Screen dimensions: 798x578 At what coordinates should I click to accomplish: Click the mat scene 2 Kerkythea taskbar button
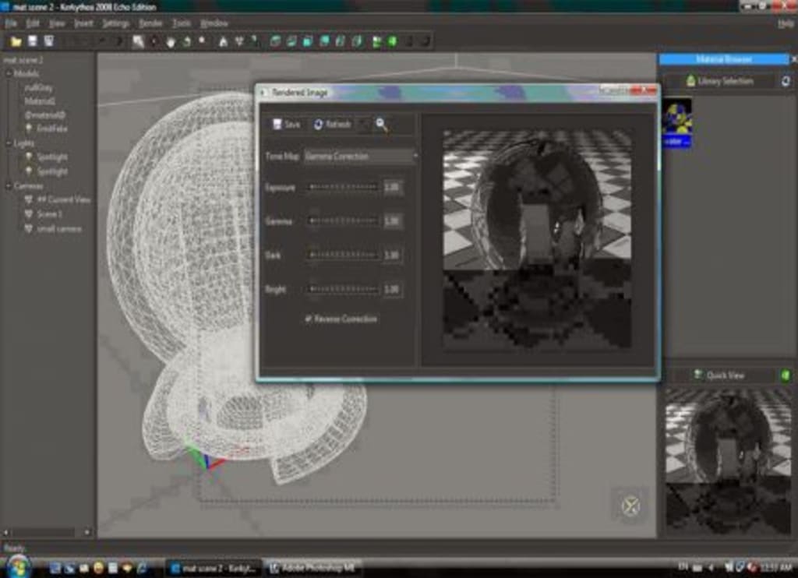[214, 568]
